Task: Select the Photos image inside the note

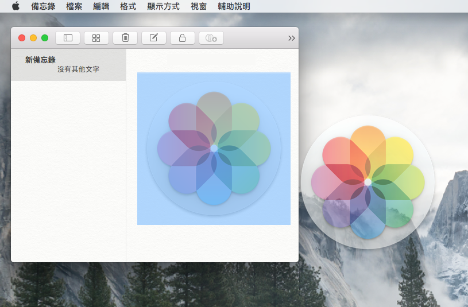Action: click(x=214, y=148)
